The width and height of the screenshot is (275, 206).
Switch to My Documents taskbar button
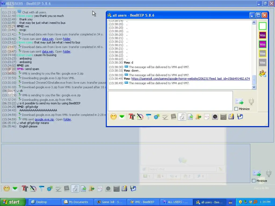78,202
